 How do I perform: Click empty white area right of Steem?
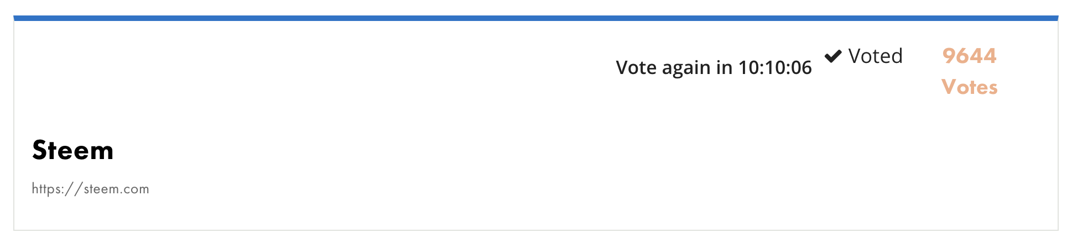[498, 150]
